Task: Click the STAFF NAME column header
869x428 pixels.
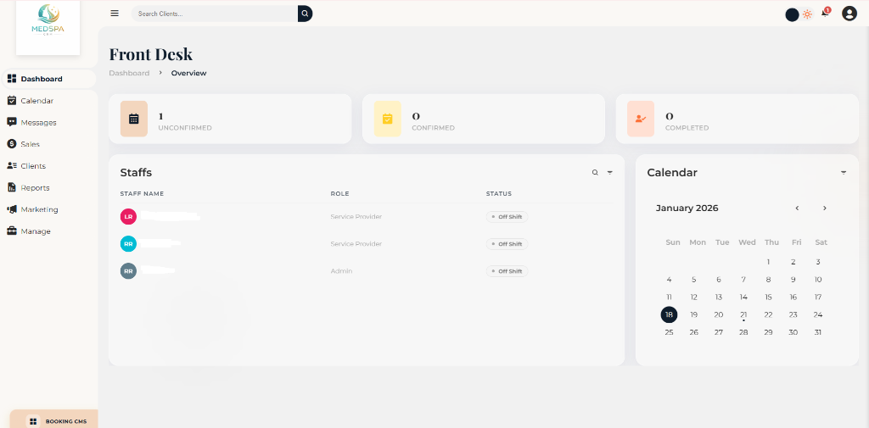Action: [142, 194]
